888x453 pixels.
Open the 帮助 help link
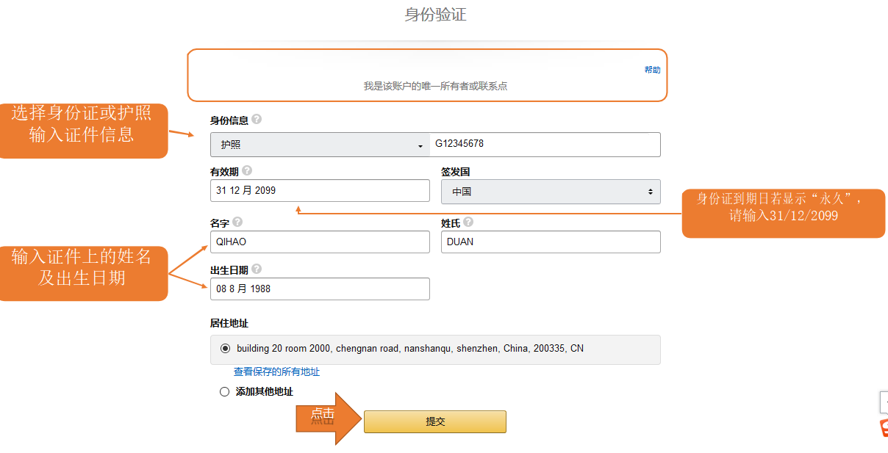pos(652,70)
